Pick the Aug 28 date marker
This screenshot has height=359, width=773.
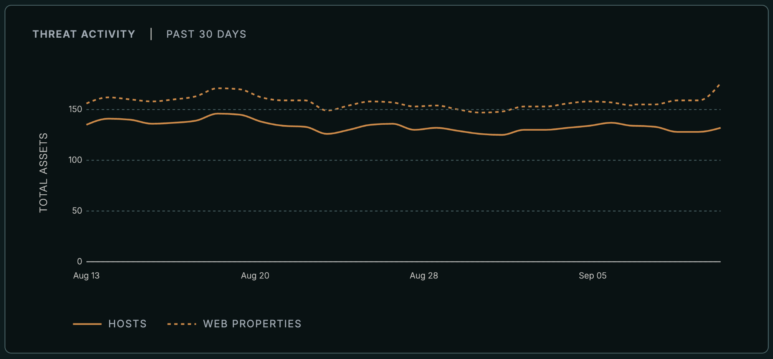point(424,275)
